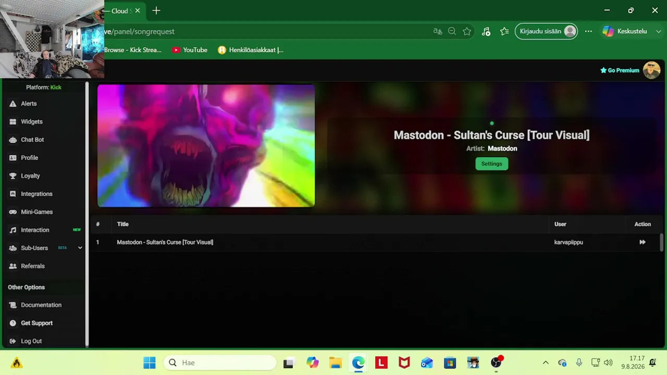This screenshot has width=667, height=375.
Task: Open the Profile card icon
Action: [x=13, y=158]
